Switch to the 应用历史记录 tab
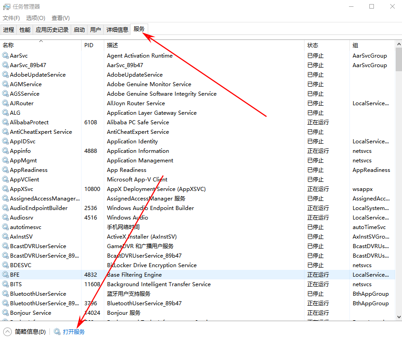Image resolution: width=402 pixels, height=342 pixels. pyautogui.click(x=52, y=30)
